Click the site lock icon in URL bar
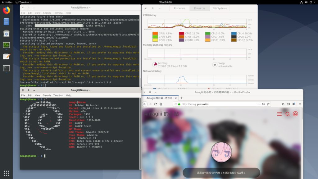The width and height of the screenshot is (318, 179). [x=179, y=104]
